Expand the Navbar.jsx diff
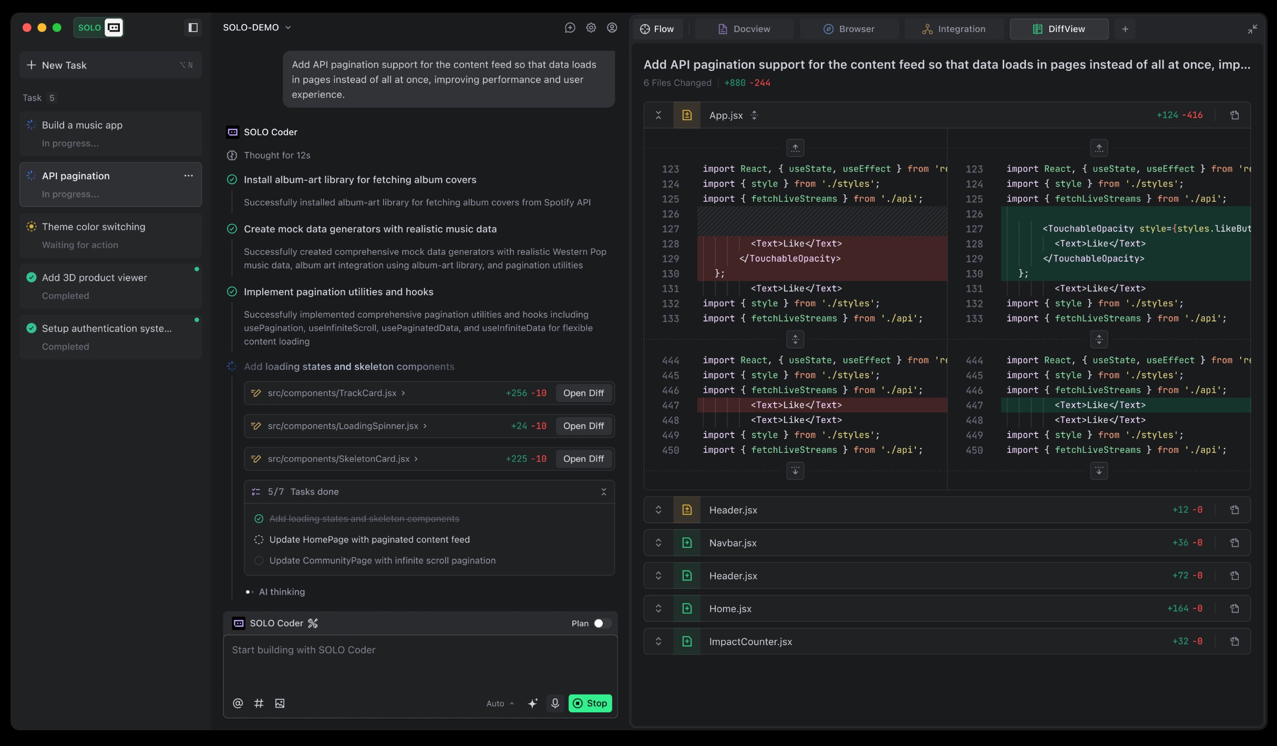The width and height of the screenshot is (1277, 746). point(658,543)
